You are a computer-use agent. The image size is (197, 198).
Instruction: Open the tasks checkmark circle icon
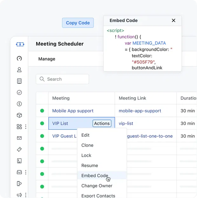19,92
